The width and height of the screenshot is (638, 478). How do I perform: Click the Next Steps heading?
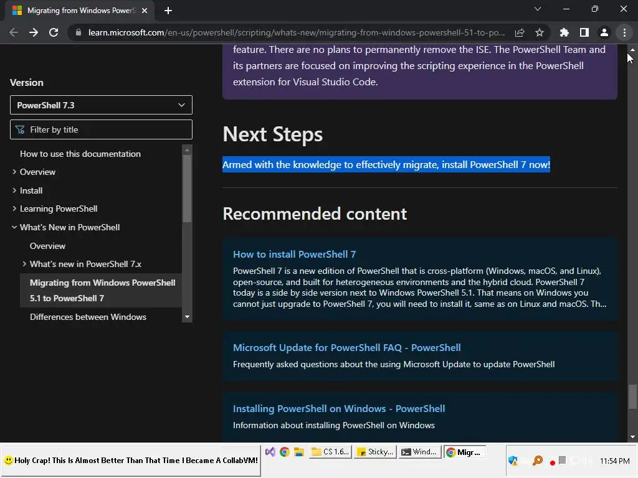pyautogui.click(x=273, y=134)
